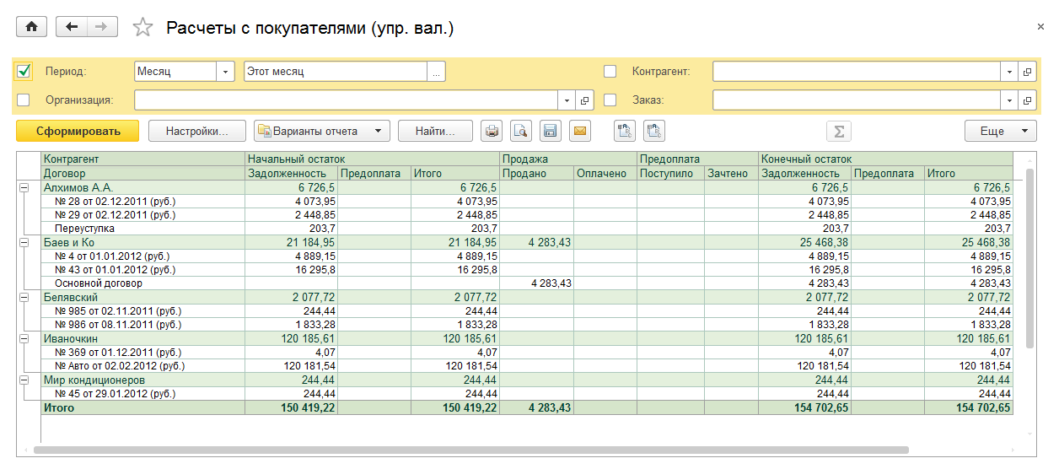Viewport: 1059px width, 469px height.
Task: Send the report by email envelope icon
Action: point(579,131)
